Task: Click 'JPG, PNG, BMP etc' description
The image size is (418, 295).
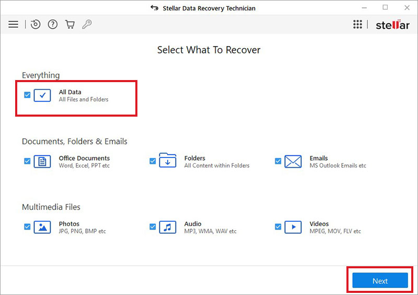Action: point(82,232)
